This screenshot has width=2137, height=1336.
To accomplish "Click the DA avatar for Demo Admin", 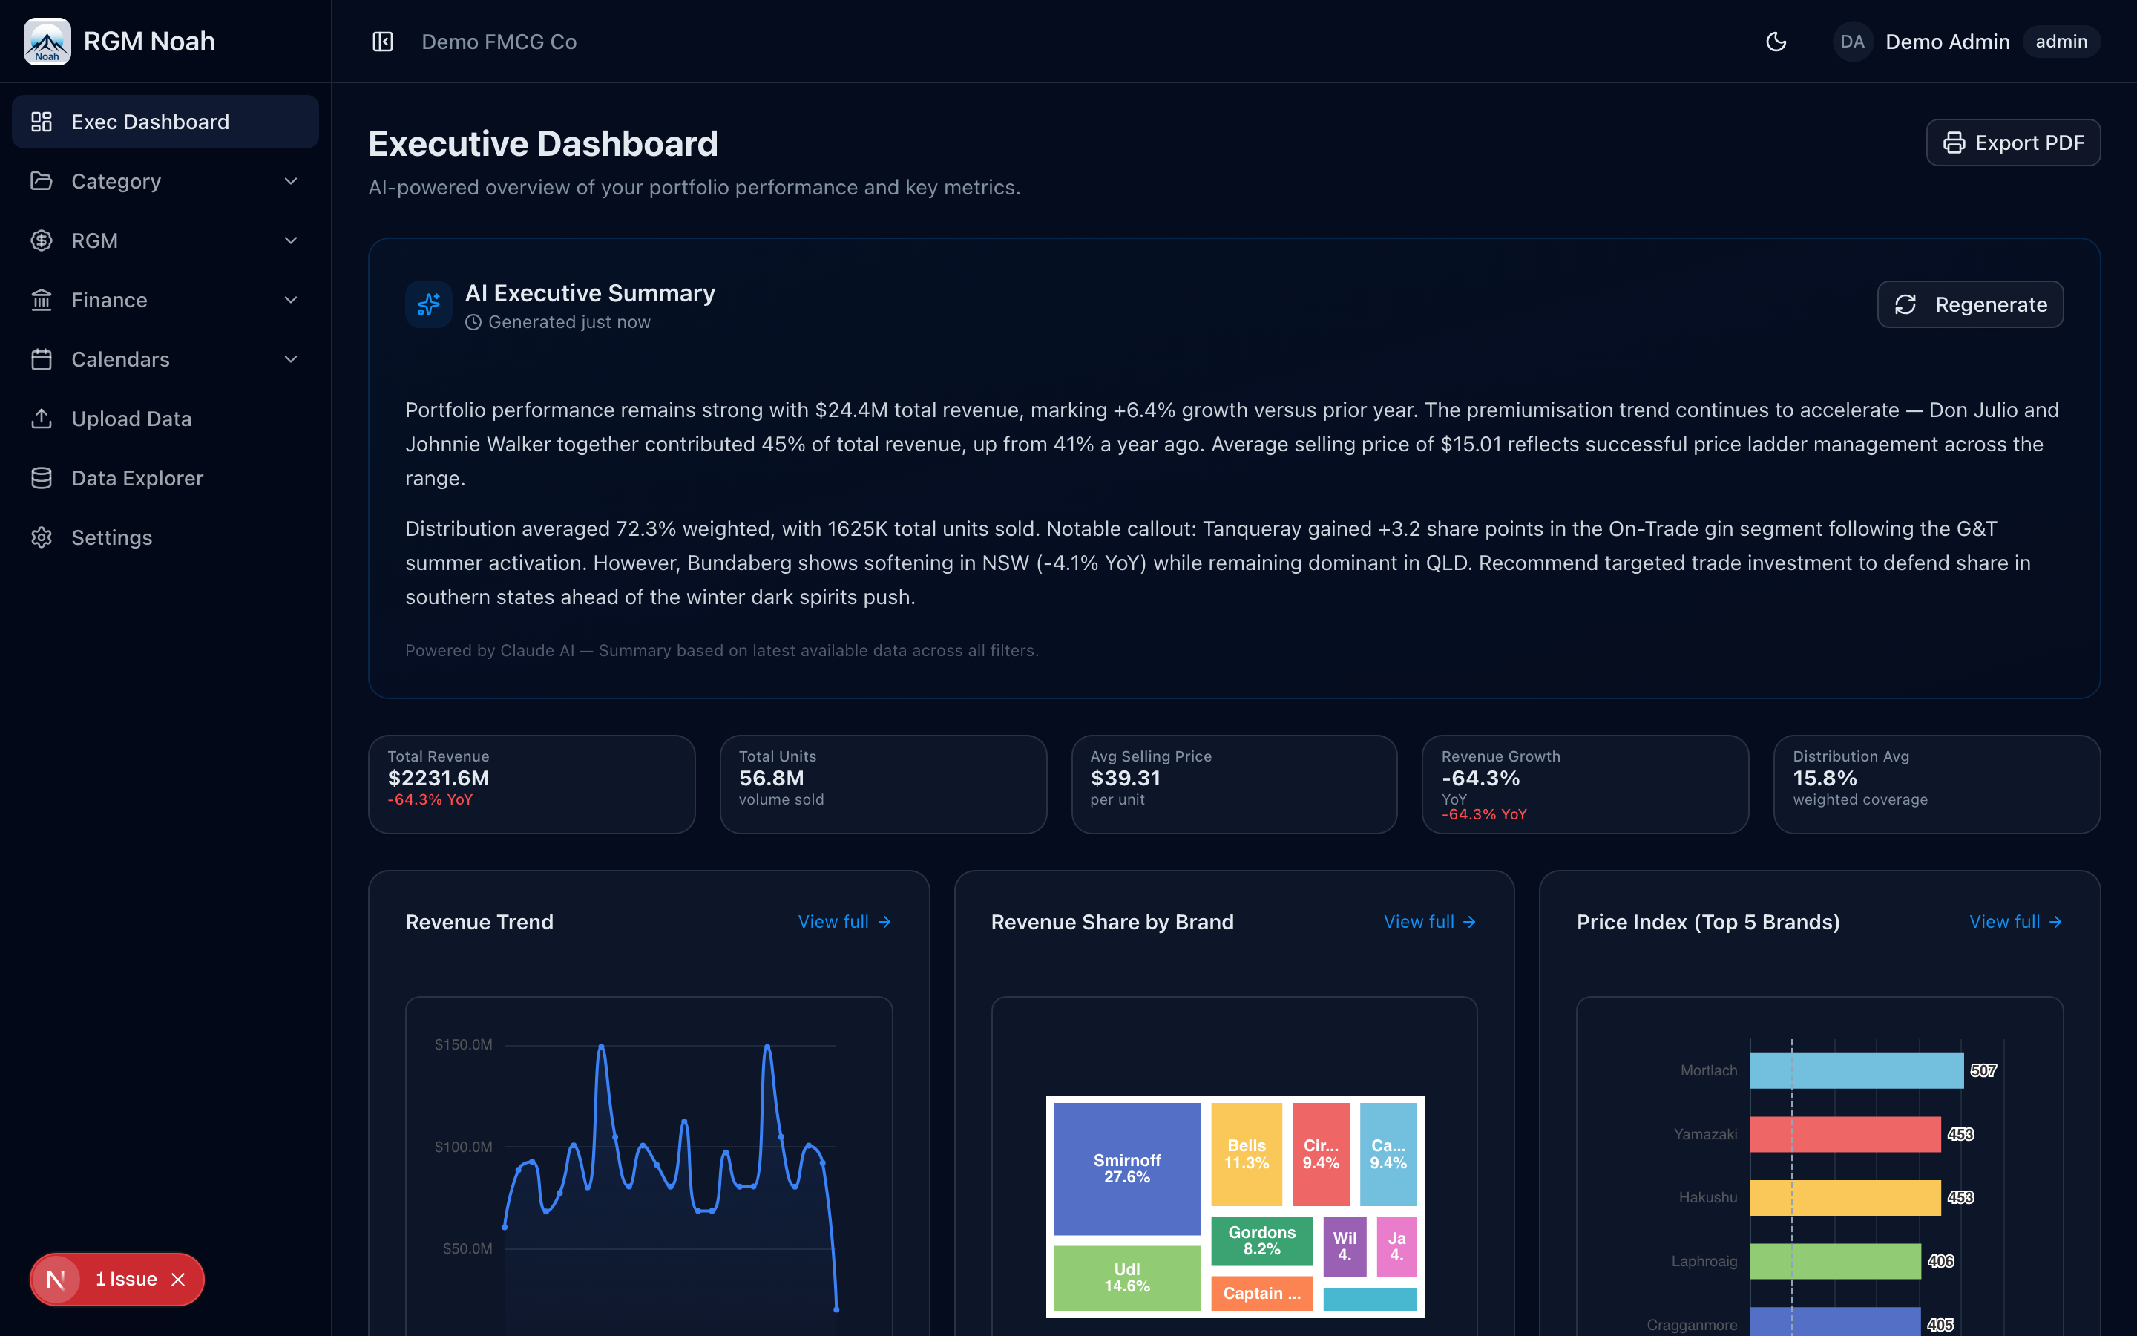I will [1853, 41].
